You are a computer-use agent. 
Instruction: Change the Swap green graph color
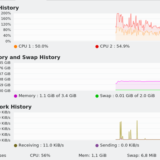(97, 96)
